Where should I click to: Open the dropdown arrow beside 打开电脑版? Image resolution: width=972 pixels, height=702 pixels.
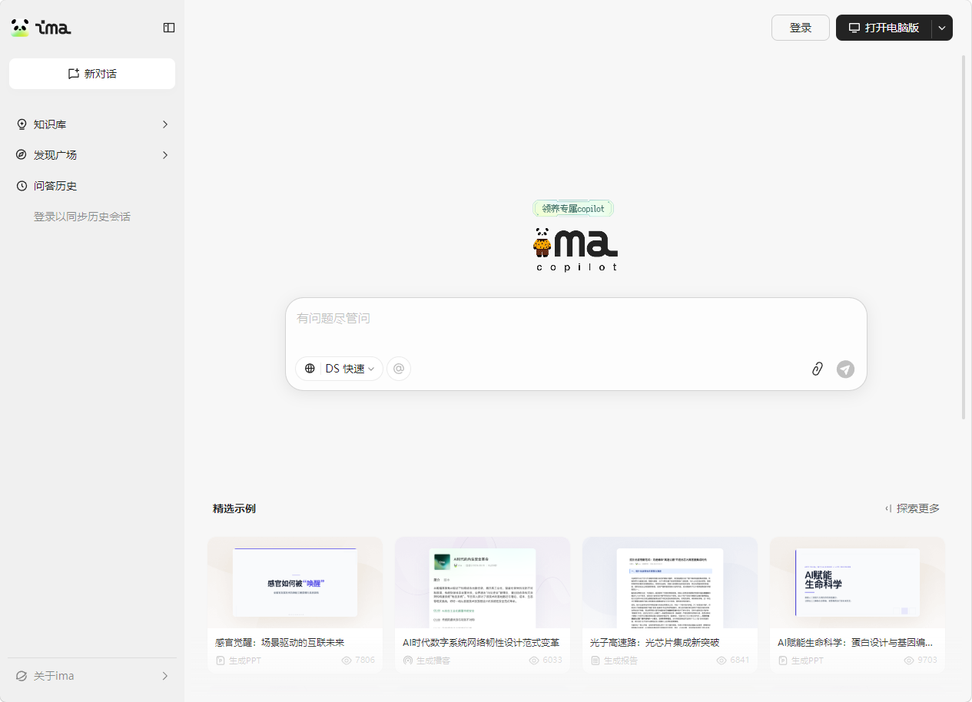tap(942, 28)
